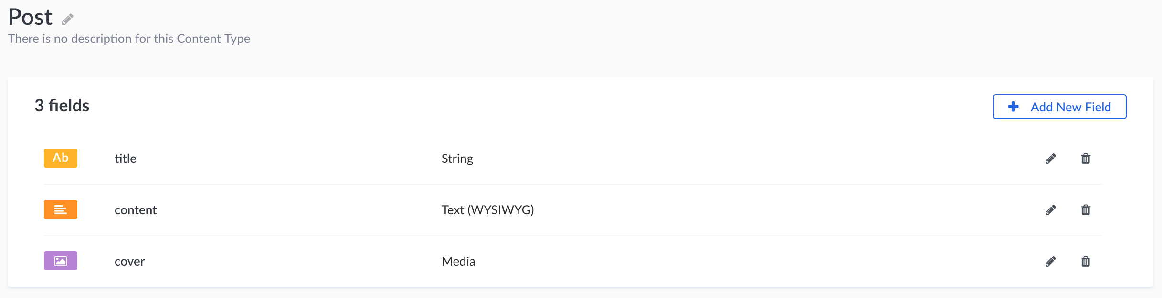Click the purple media type icon
The height and width of the screenshot is (298, 1162).
pos(61,261)
